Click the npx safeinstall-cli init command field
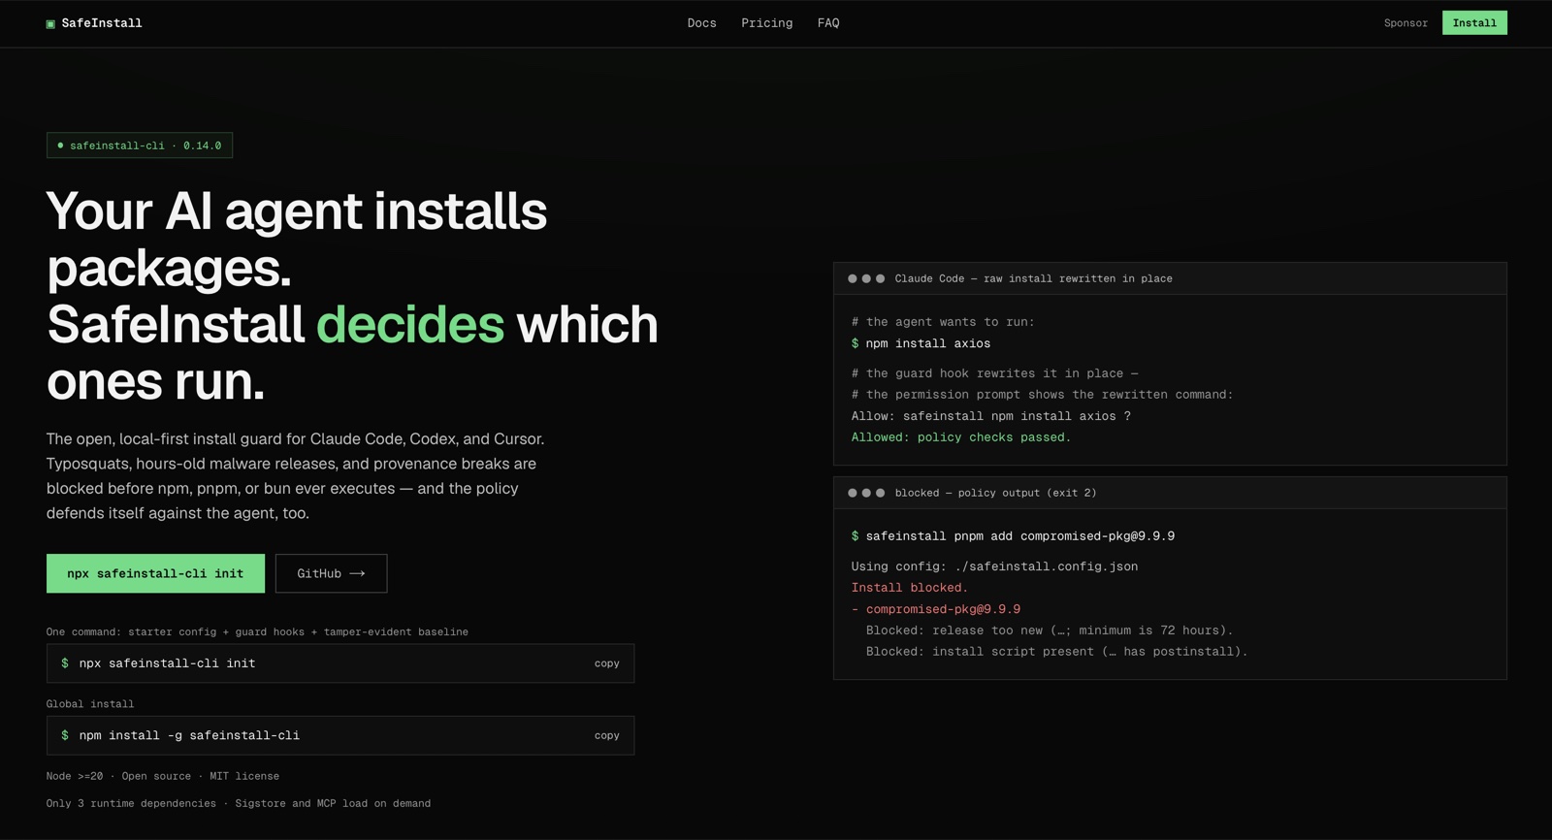Viewport: 1552px width, 840px height. point(340,663)
